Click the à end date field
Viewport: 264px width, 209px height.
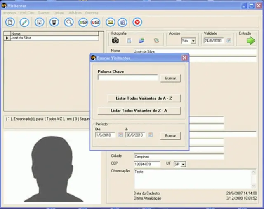pyautogui.click(x=135, y=135)
